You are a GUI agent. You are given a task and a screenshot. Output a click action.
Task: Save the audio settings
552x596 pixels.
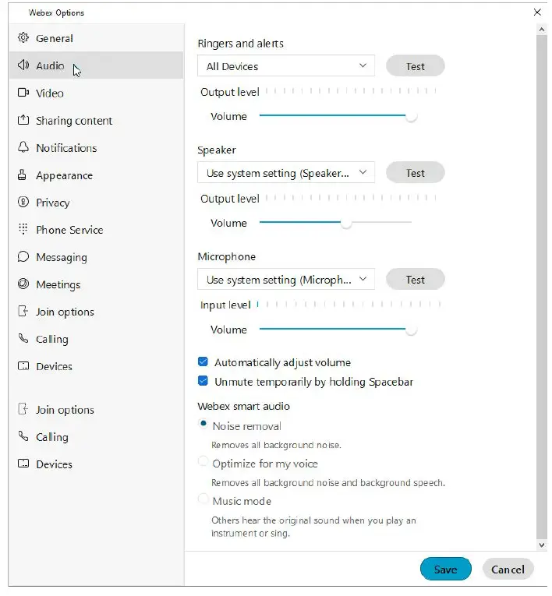(x=445, y=569)
